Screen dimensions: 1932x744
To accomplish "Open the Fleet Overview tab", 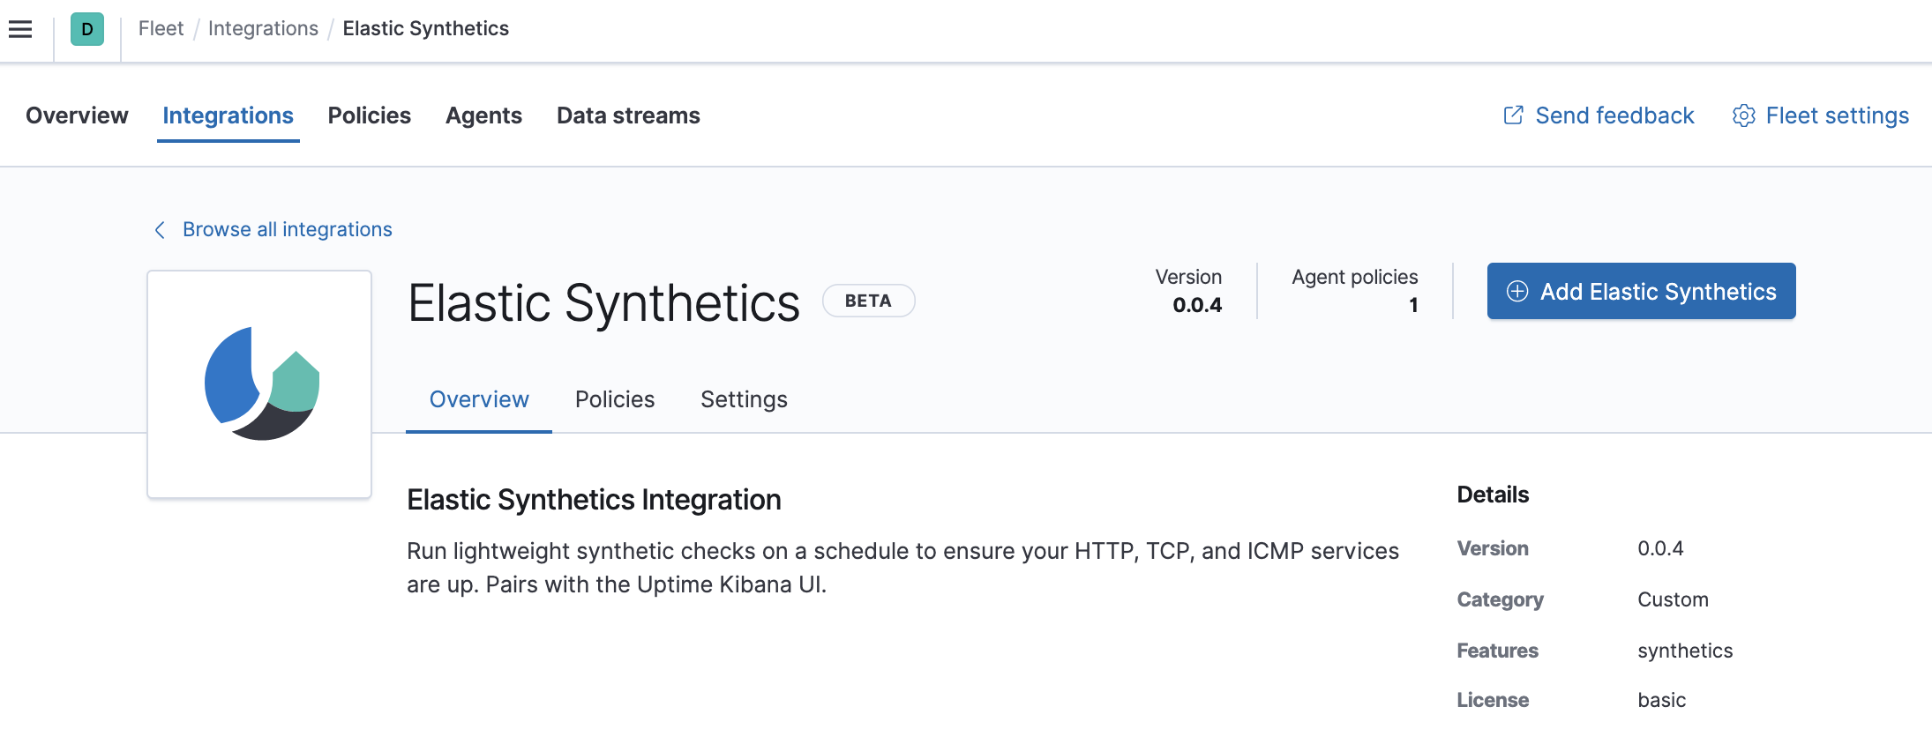I will coord(77,115).
